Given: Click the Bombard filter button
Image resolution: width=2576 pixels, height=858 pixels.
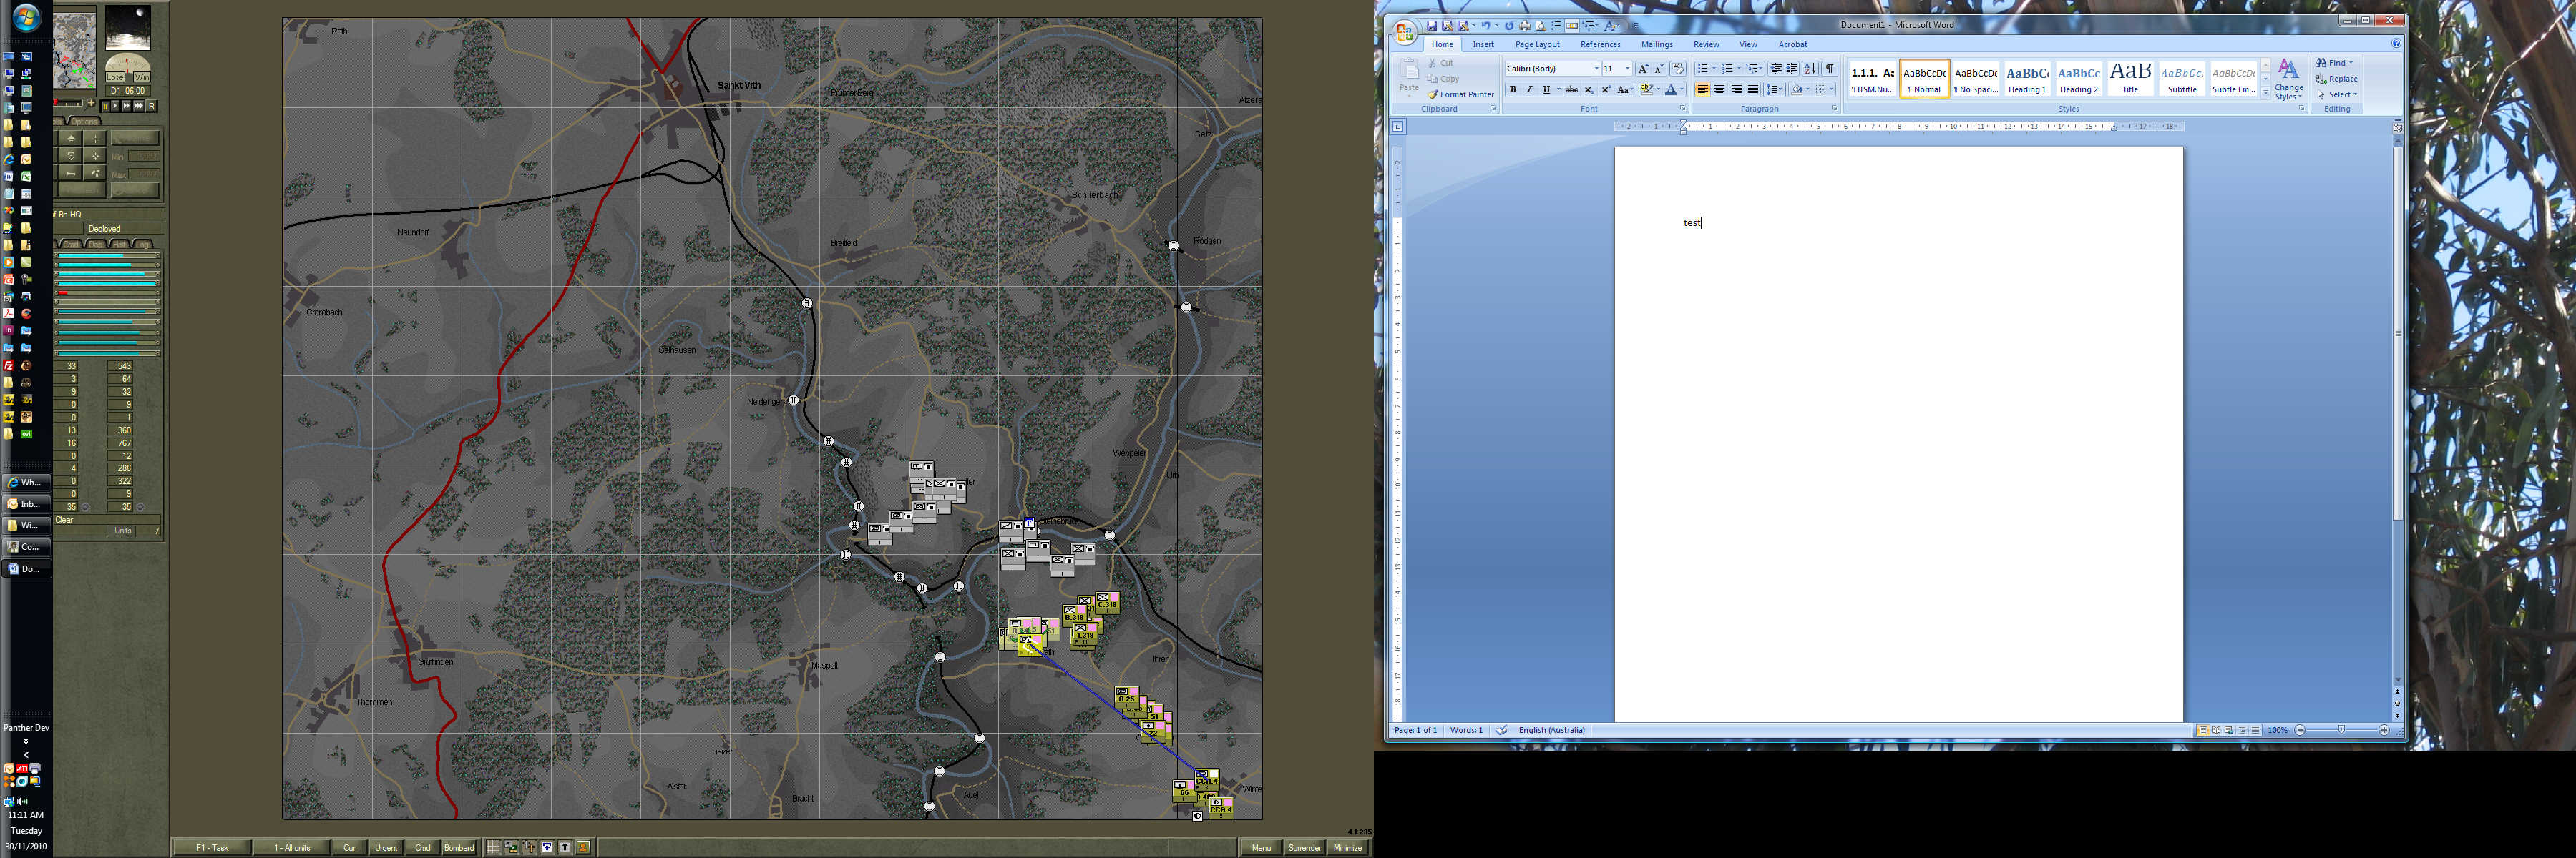Looking at the screenshot, I should click(459, 847).
